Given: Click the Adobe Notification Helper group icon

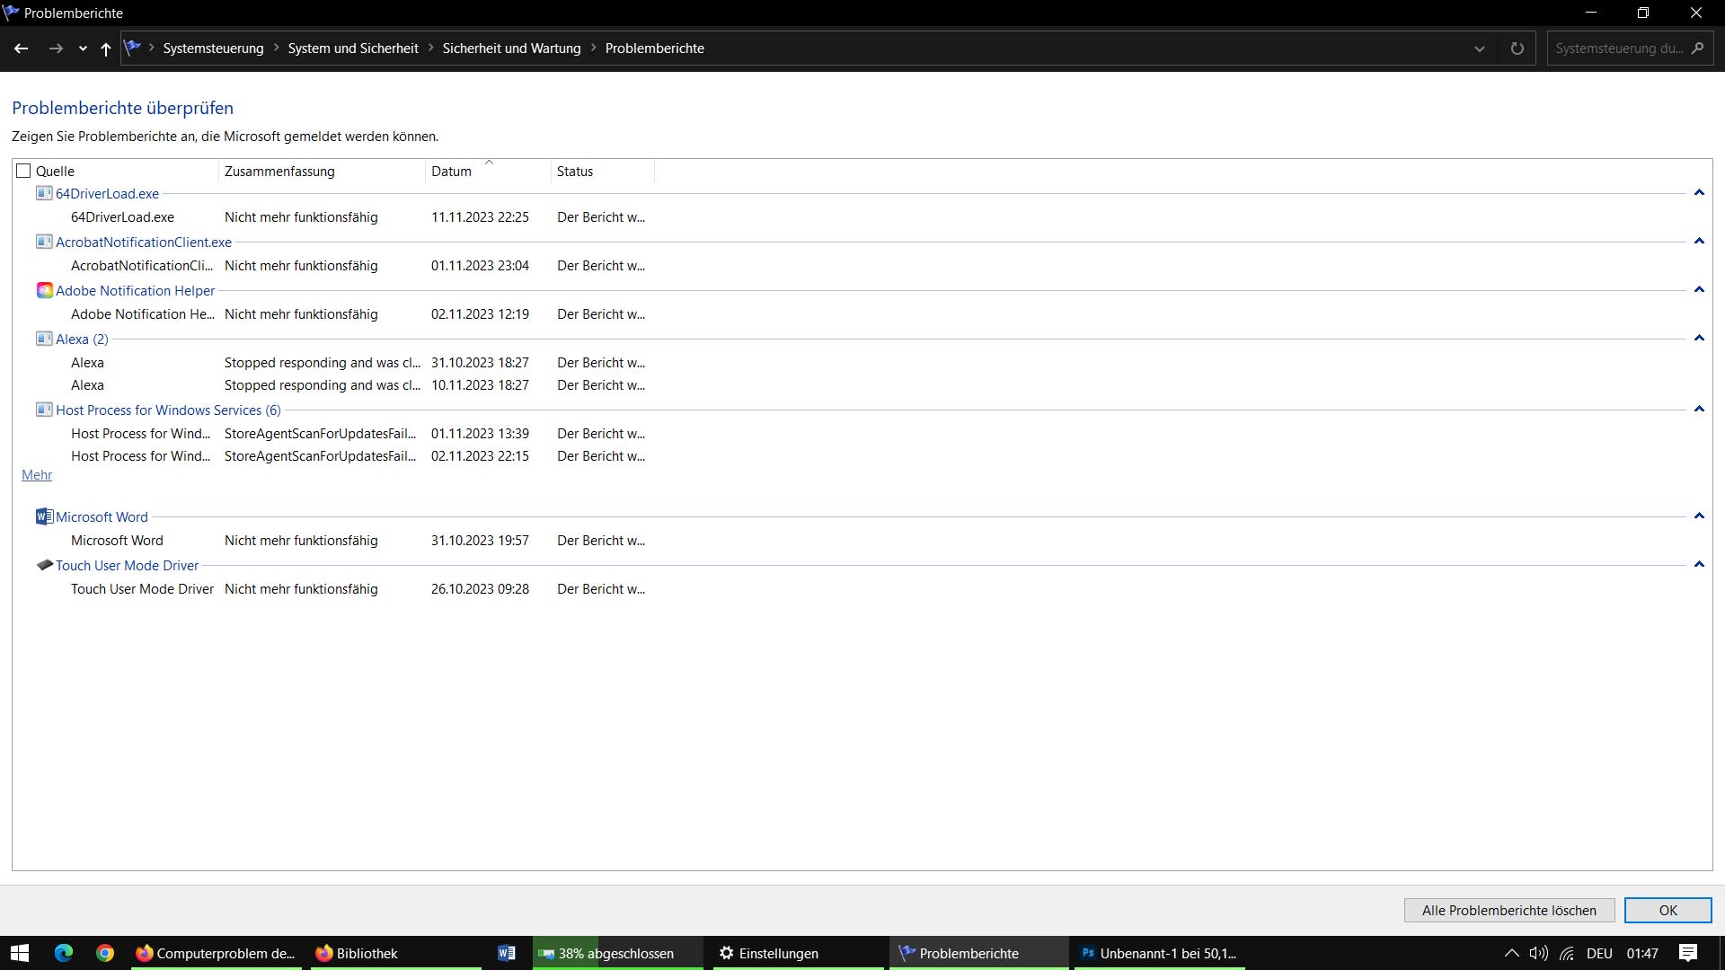Looking at the screenshot, I should (x=44, y=290).
